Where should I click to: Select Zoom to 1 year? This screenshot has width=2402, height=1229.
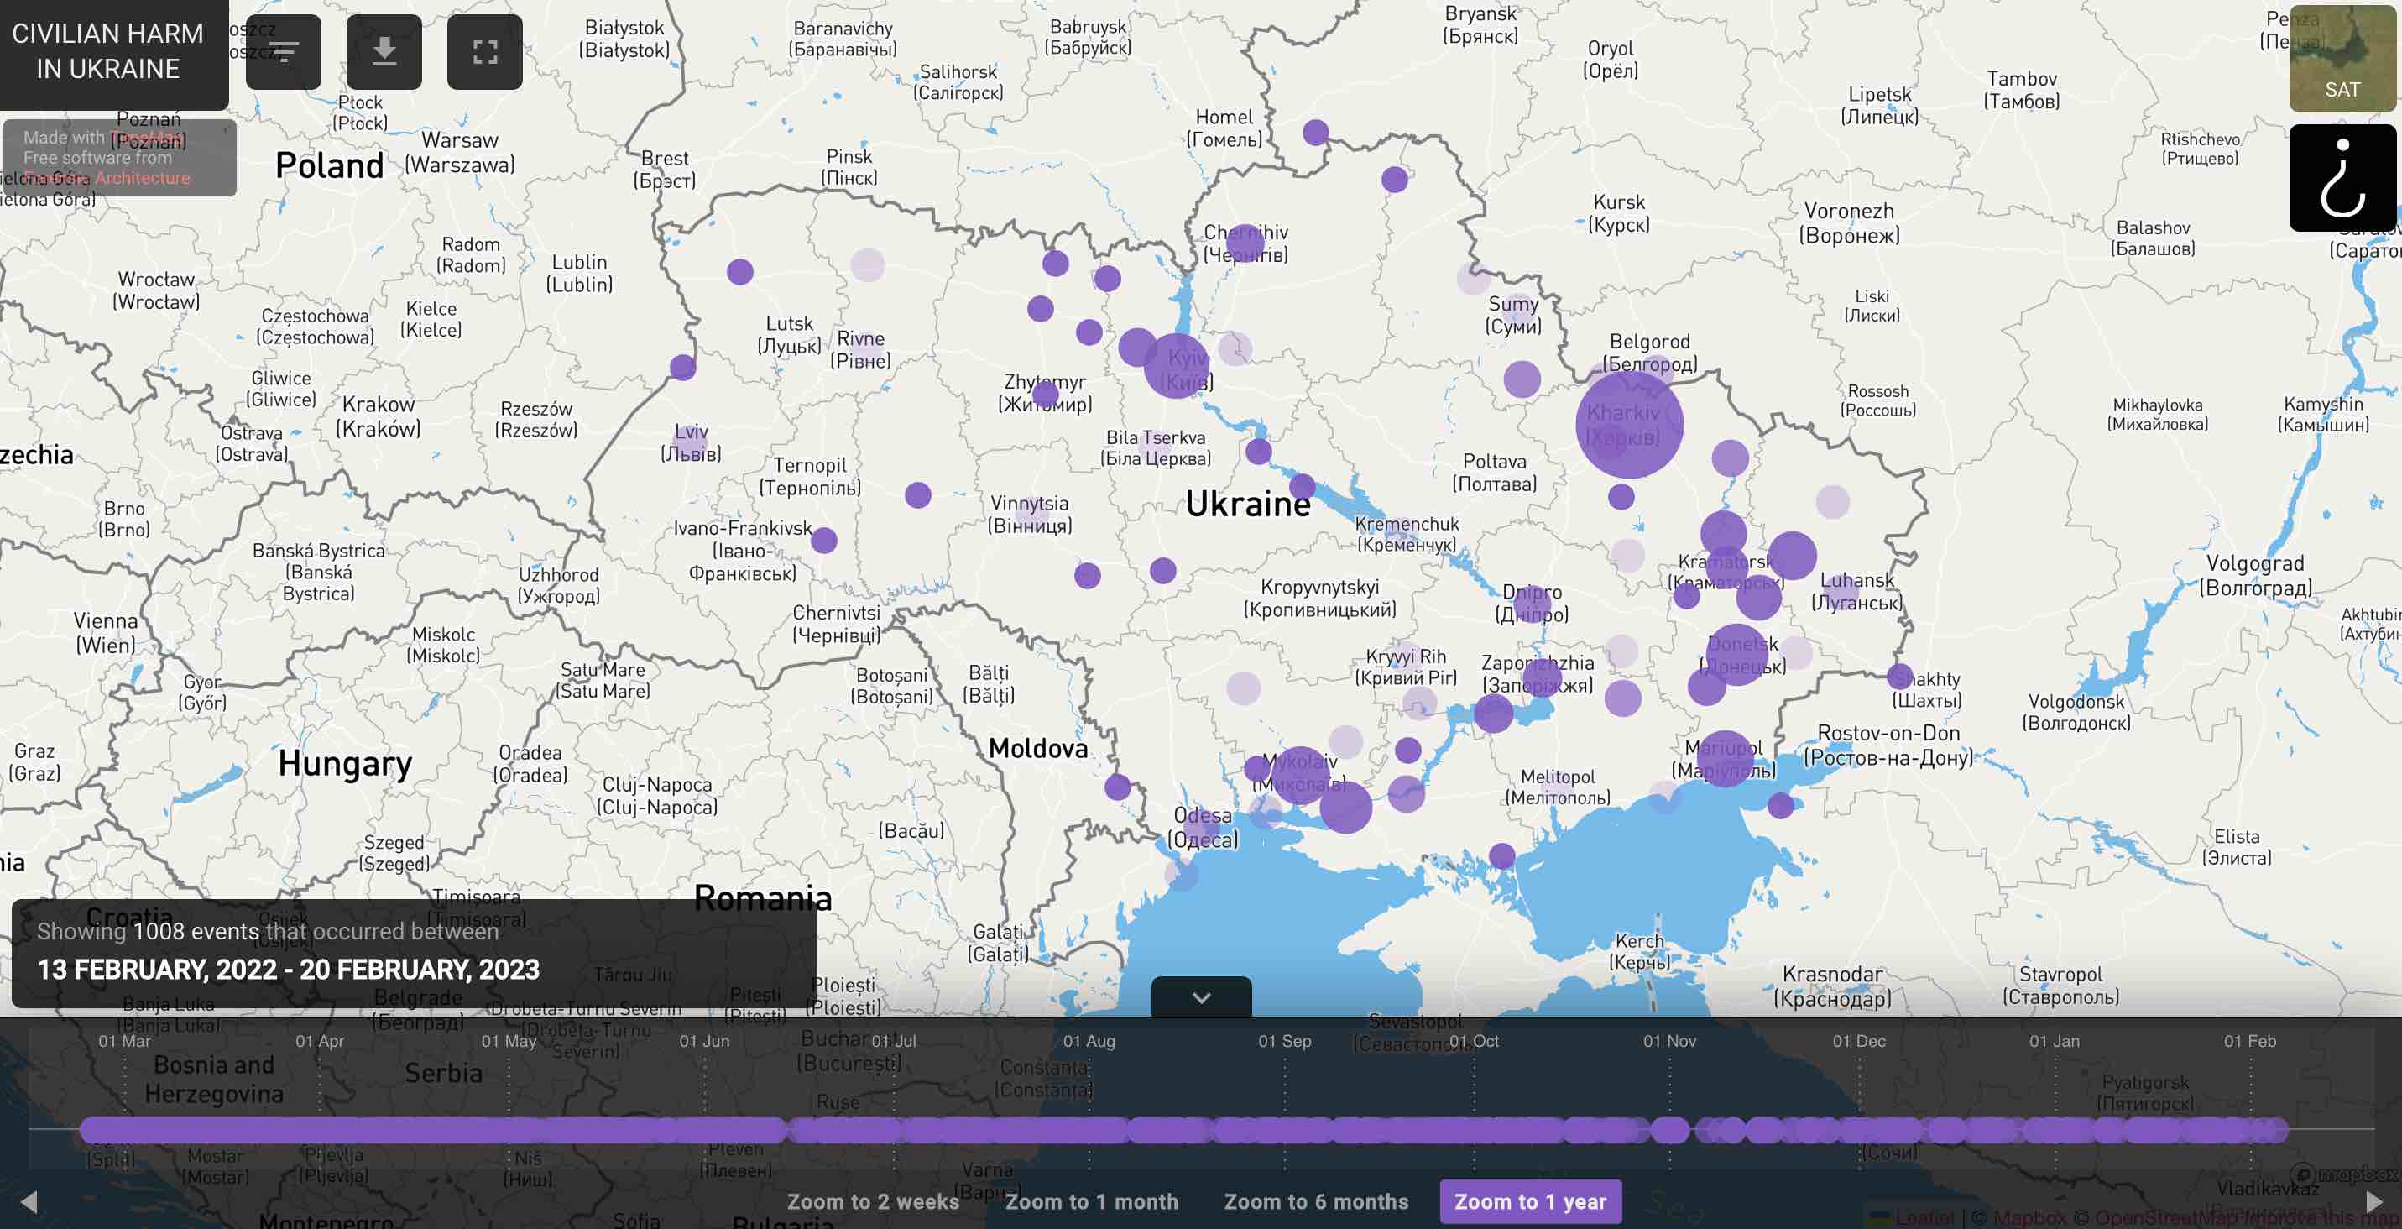tap(1530, 1201)
